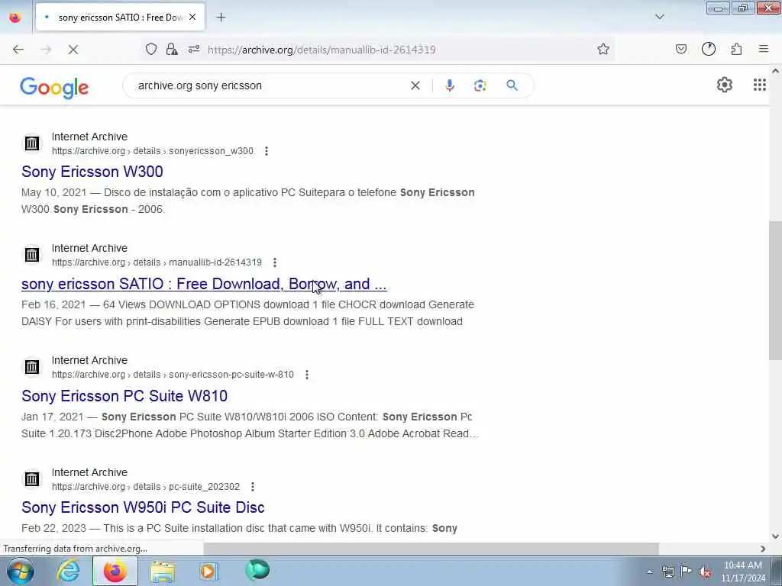782x586 pixels.
Task: Click the scroll up arrow
Action: click(x=776, y=71)
